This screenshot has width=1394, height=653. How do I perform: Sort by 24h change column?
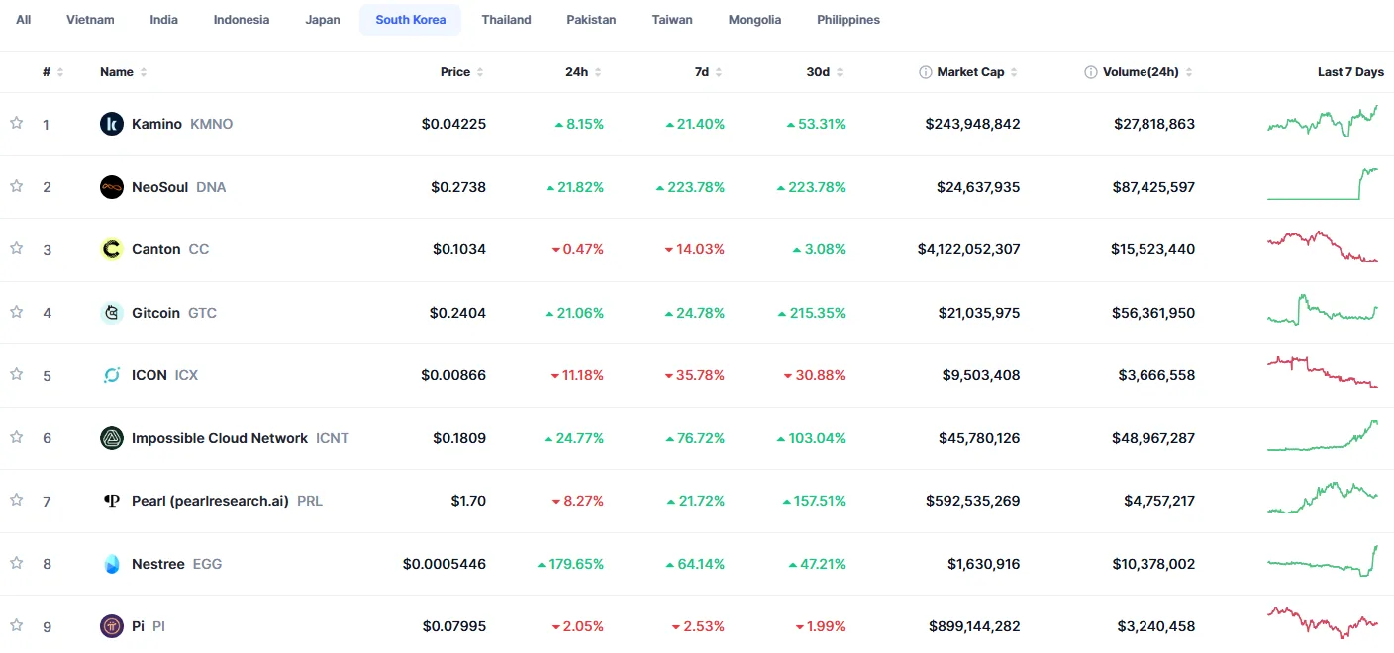(583, 72)
